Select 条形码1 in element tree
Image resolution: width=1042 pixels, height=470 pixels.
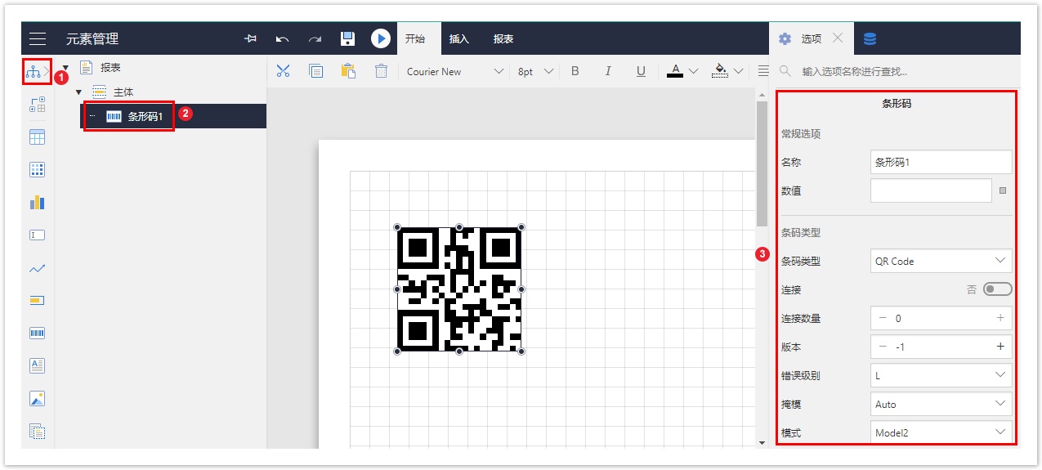[x=145, y=116]
